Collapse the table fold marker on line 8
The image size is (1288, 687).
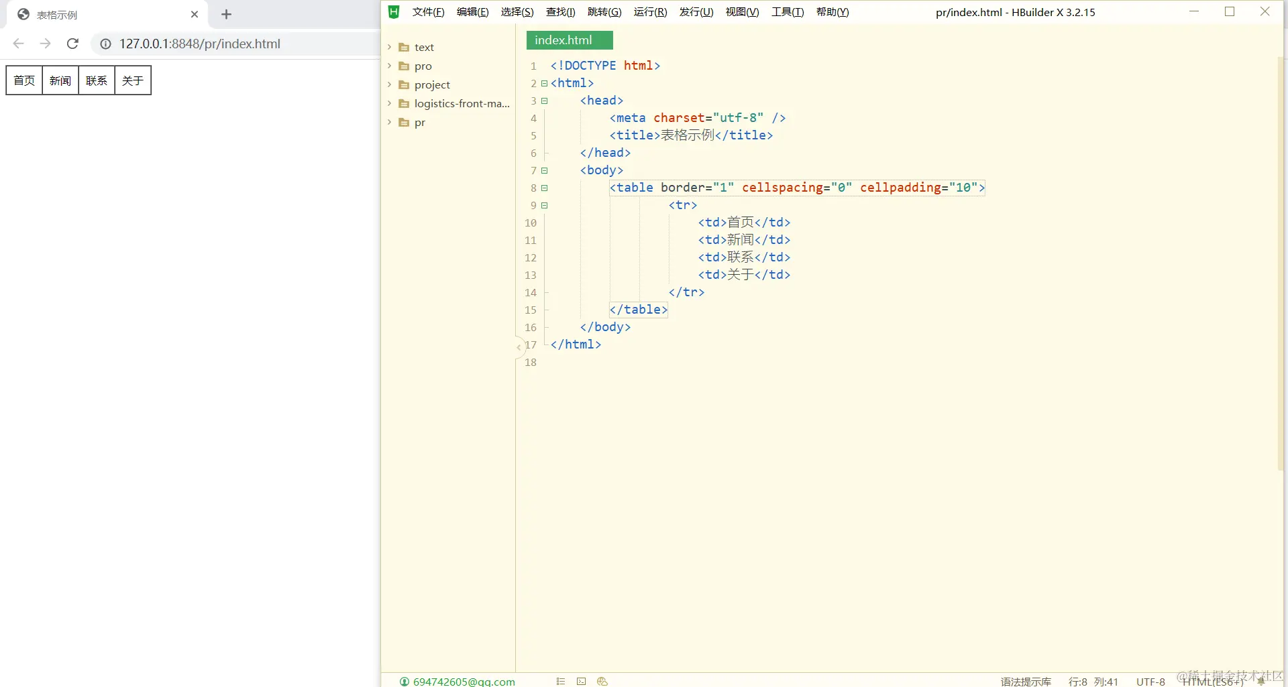(544, 188)
